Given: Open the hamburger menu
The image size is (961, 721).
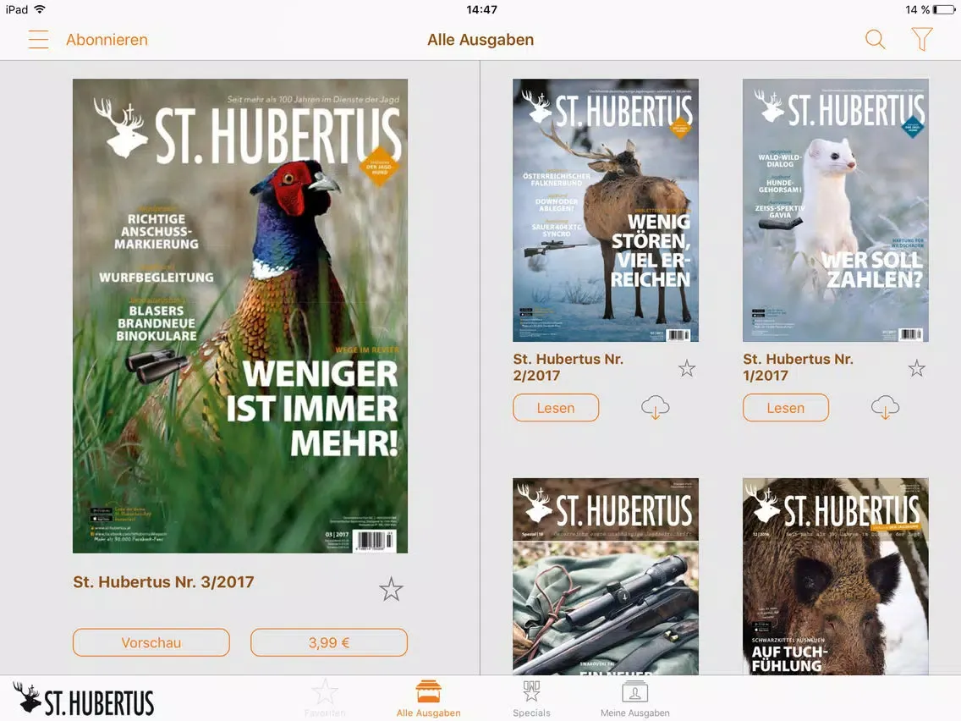Looking at the screenshot, I should pyautogui.click(x=38, y=40).
